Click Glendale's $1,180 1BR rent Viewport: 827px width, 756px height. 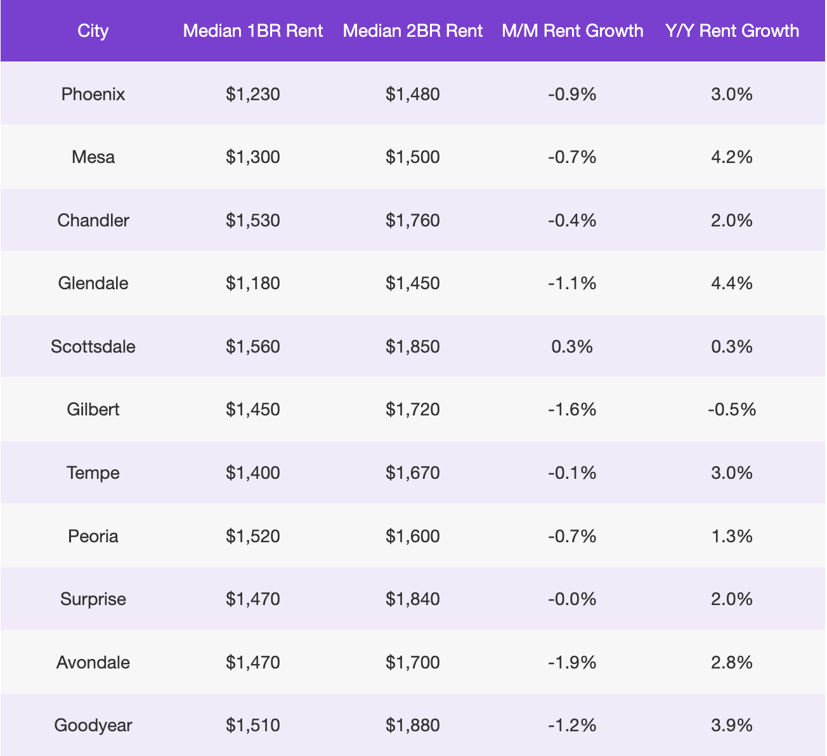tap(253, 283)
